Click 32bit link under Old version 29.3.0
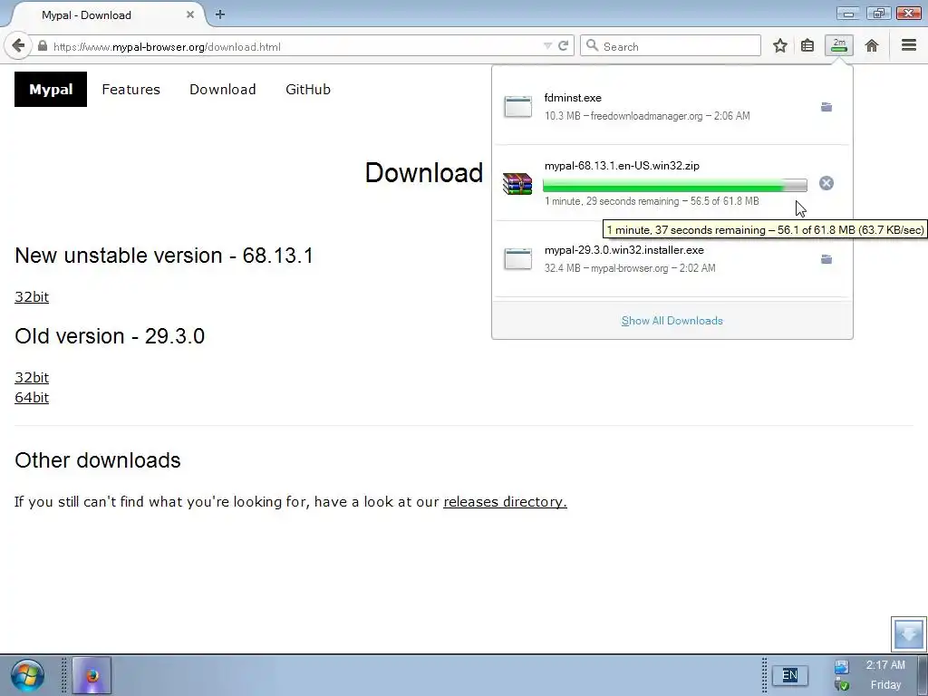 32,378
